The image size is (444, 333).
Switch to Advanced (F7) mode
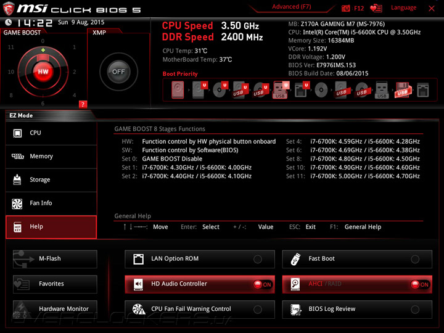click(291, 7)
